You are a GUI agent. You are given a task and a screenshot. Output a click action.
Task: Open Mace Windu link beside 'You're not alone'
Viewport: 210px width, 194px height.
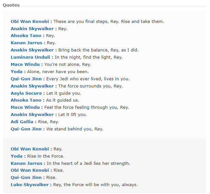pos(25,64)
